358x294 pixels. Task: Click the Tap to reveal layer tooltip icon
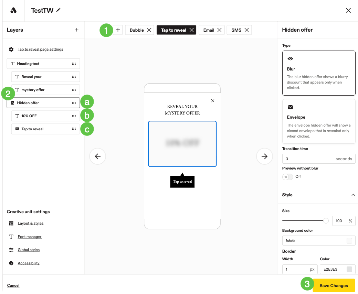[x=17, y=129]
